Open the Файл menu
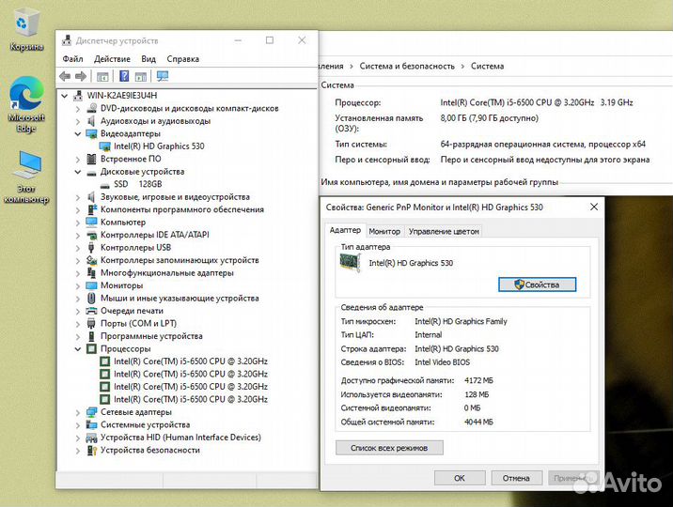 click(x=73, y=59)
